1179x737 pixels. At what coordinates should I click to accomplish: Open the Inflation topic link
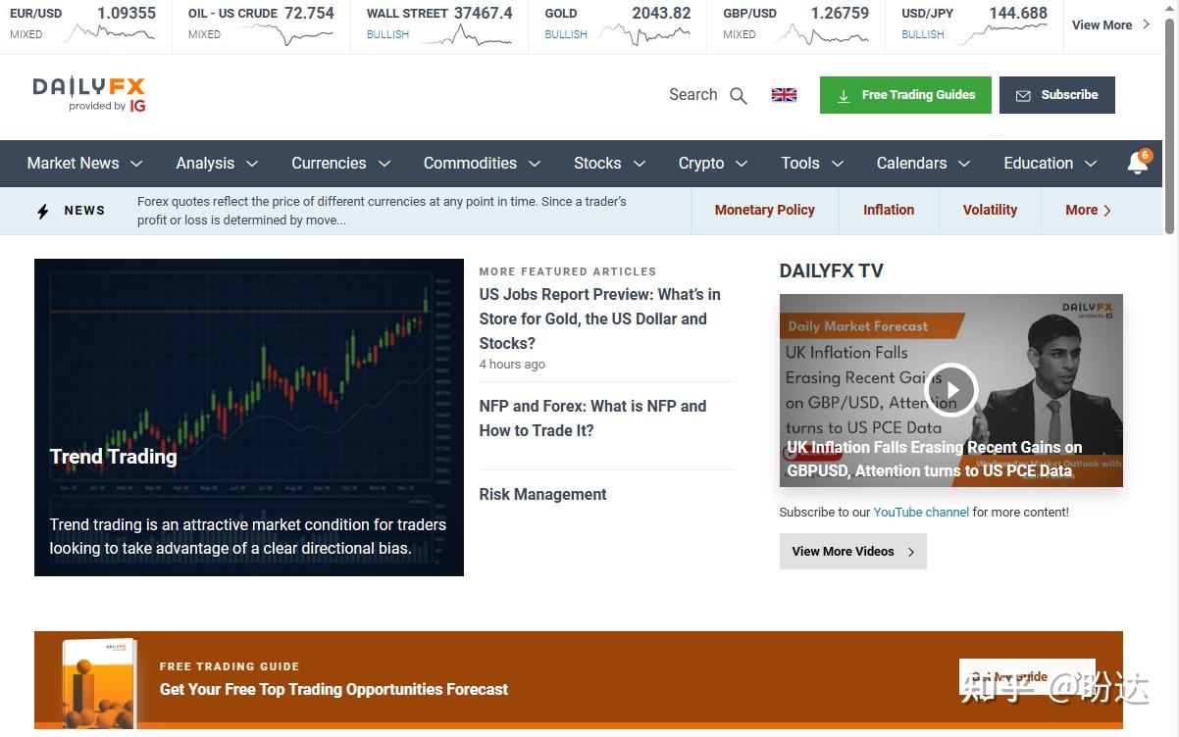(x=889, y=210)
